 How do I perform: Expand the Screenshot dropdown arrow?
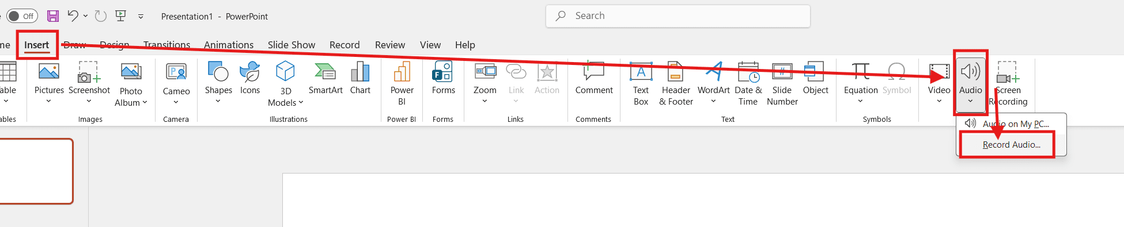tap(89, 101)
